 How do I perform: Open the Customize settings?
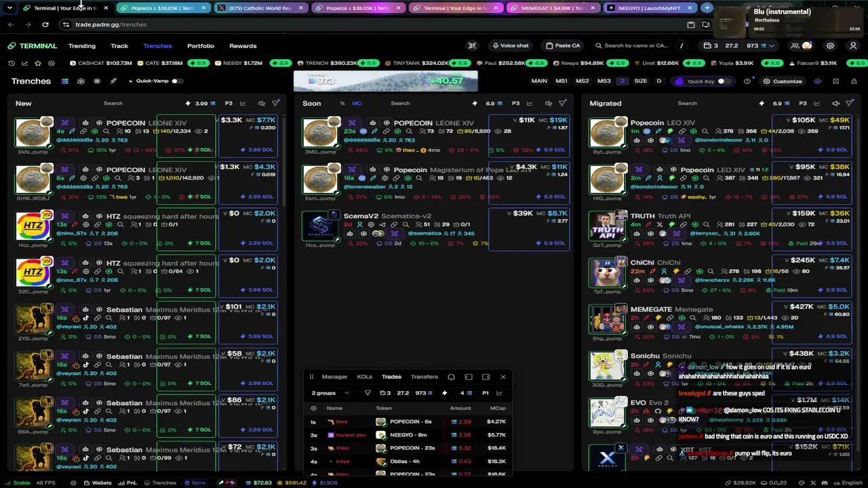[782, 81]
